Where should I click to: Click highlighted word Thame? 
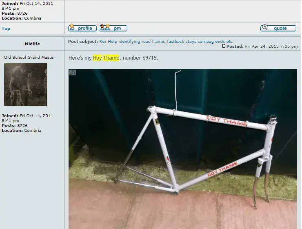[111, 58]
